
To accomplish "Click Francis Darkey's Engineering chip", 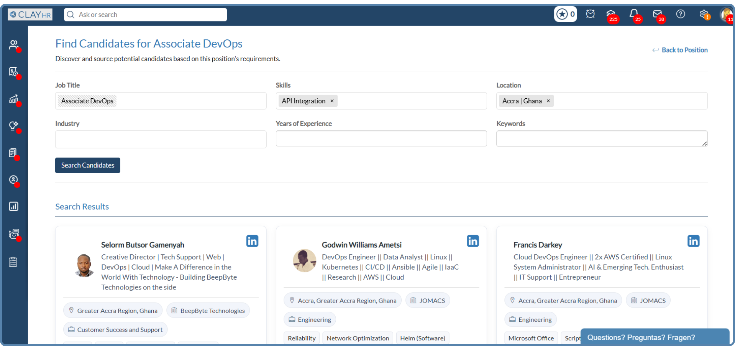I will coord(530,320).
